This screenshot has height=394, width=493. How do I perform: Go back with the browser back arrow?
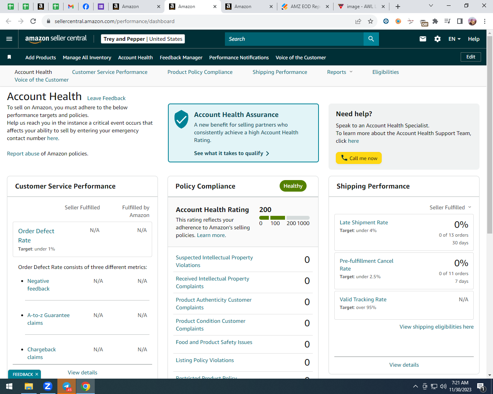8,21
